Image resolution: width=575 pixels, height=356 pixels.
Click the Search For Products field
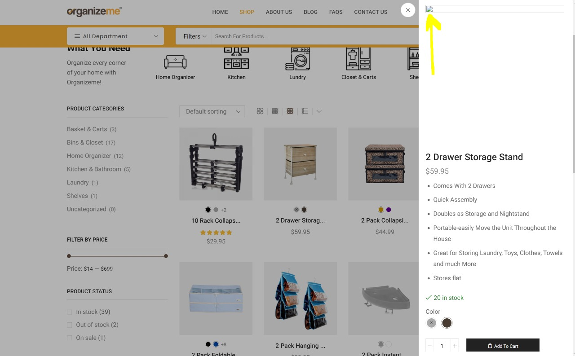point(314,36)
